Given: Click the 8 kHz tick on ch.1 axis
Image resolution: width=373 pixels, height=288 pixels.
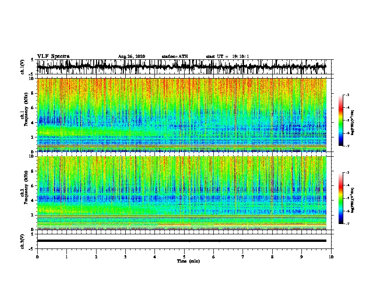Looking at the screenshot, I should coord(33,93).
